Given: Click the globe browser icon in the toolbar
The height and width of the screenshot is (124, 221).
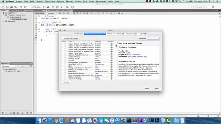Looking at the screenshot, I should [x=48, y=7].
